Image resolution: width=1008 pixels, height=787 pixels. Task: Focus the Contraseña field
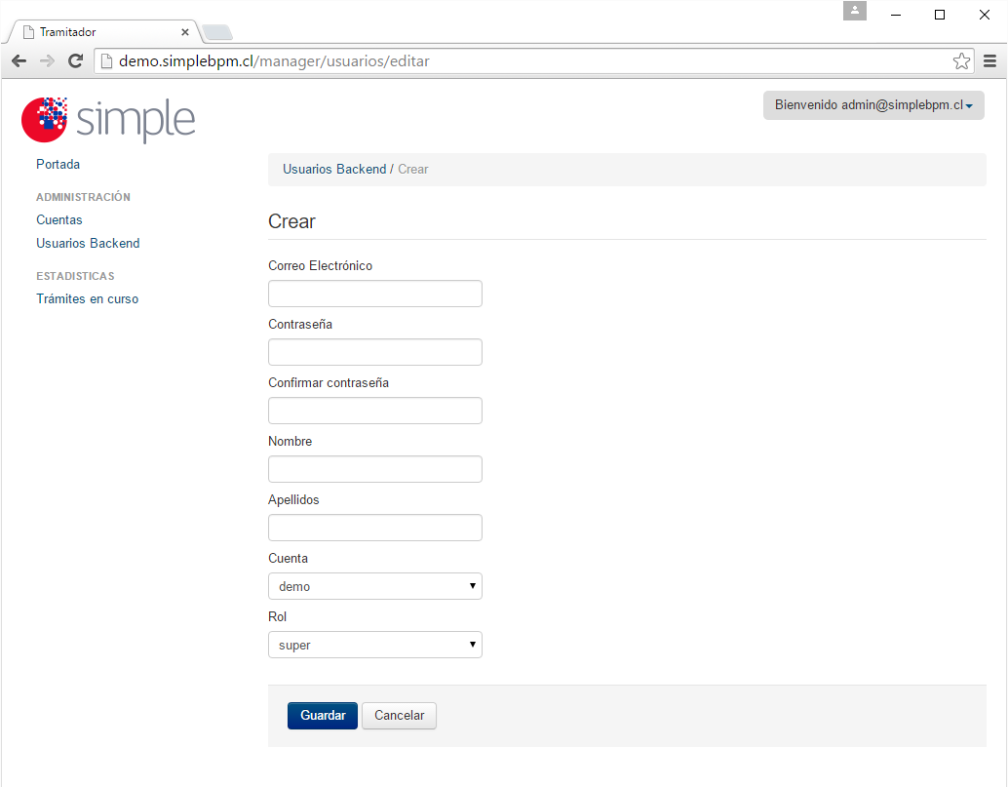[x=374, y=352]
